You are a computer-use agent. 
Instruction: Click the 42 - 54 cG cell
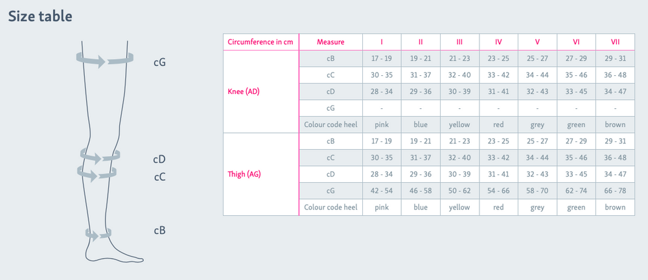pyautogui.click(x=382, y=191)
